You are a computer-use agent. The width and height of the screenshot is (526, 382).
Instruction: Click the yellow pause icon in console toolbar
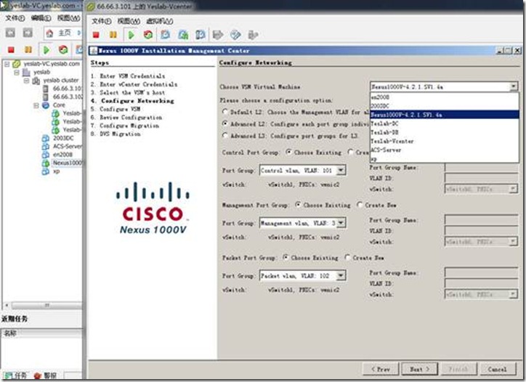tap(113, 35)
